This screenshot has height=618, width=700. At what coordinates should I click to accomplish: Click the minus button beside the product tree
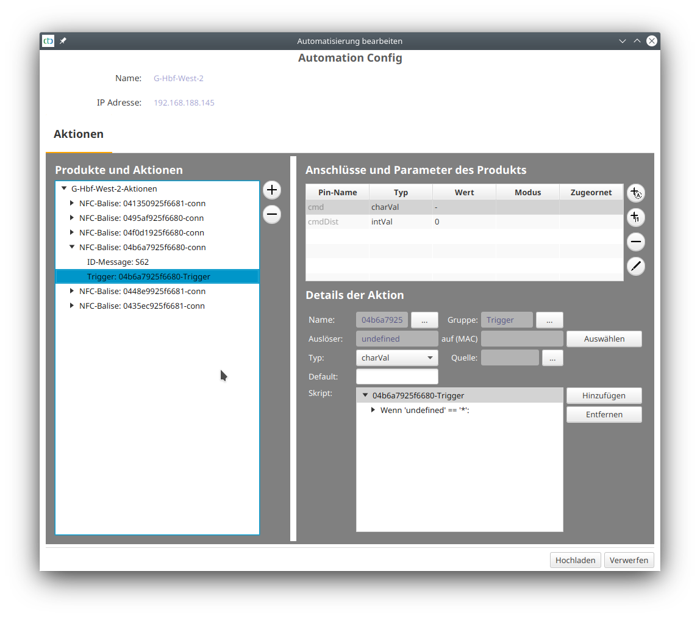(272, 214)
